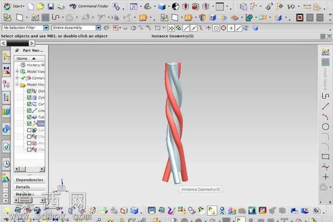The width and height of the screenshot is (333, 222).
Task: Select the Circle tool on right toolbar
Action: pos(325,127)
